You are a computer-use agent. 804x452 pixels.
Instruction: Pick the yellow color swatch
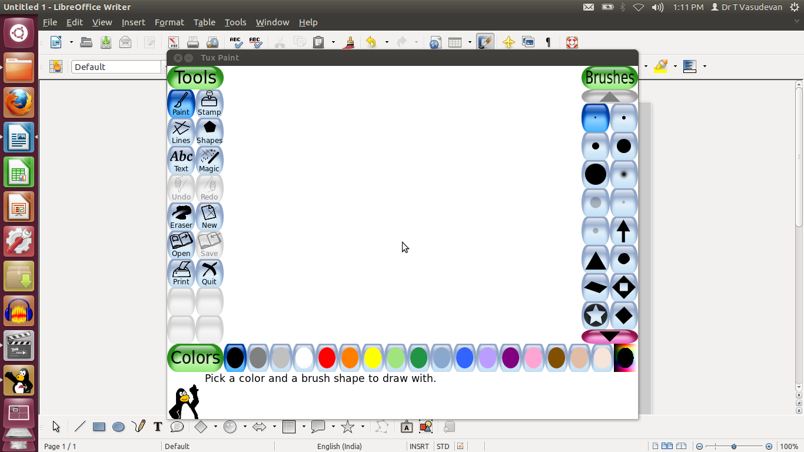point(373,358)
